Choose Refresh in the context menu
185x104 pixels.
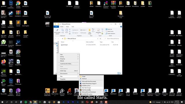(x=68, y=61)
